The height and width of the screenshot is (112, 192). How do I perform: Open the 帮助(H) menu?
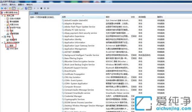tap(30, 5)
